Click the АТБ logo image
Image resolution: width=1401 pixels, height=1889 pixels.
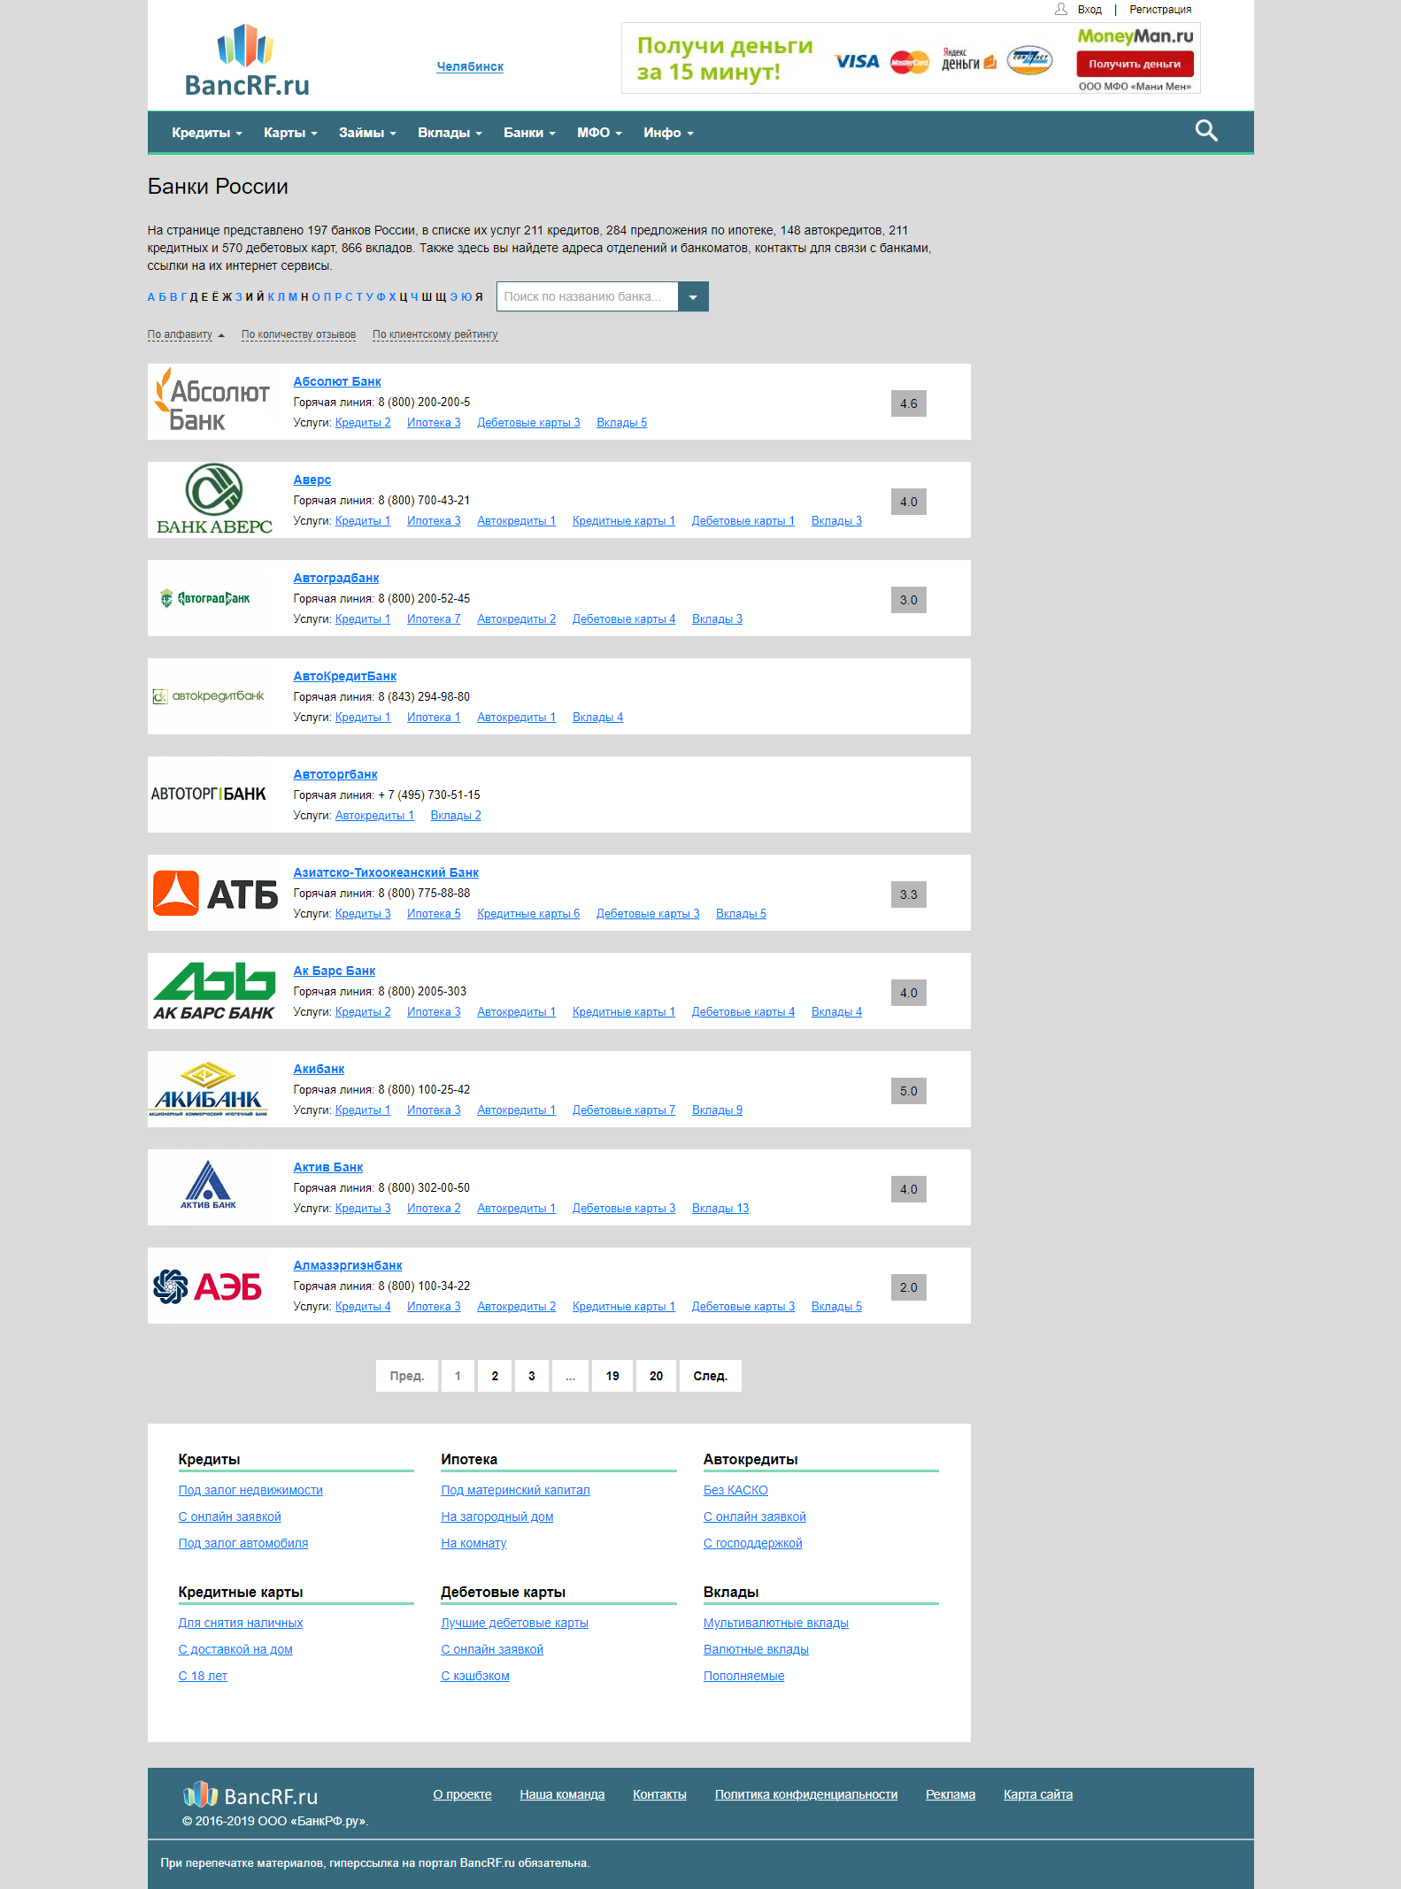(x=215, y=893)
